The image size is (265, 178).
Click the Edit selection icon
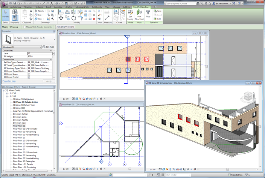157,19
